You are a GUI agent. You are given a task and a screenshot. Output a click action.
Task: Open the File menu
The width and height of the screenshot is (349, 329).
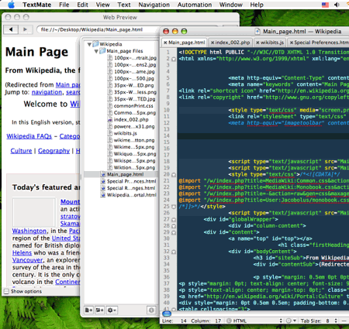[64, 5]
